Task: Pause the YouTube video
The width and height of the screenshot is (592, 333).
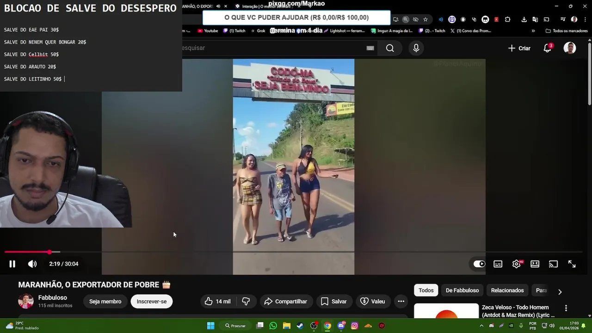Action: (12, 264)
